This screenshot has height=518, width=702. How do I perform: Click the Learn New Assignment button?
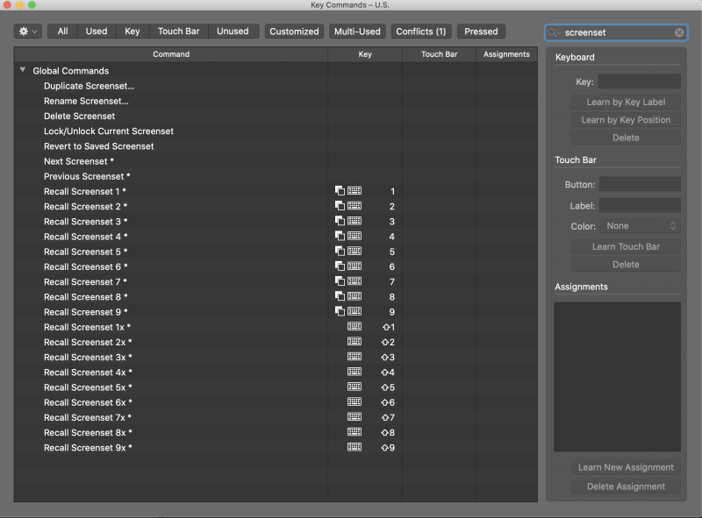click(626, 467)
